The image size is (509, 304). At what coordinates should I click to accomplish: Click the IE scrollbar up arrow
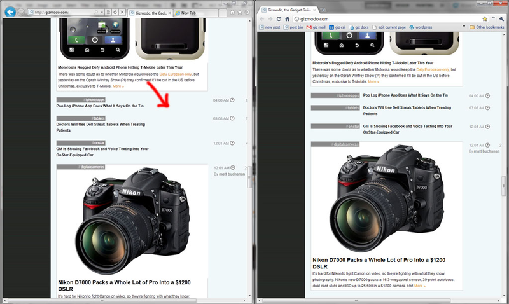pos(249,21)
